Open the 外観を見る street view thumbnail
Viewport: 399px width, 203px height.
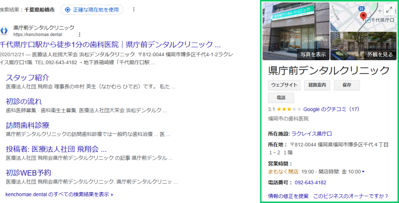pyautogui.click(x=363, y=46)
